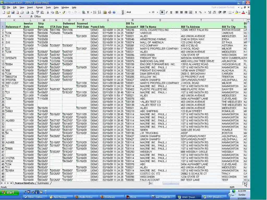The image size is (267, 200).
Task: Click the AutoSum sigma icon
Action: pyautogui.click(x=88, y=12)
